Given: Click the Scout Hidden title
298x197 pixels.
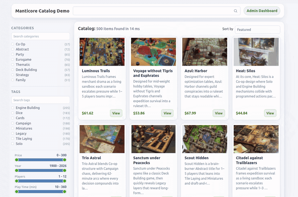Looking at the screenshot, I should [x=196, y=158].
